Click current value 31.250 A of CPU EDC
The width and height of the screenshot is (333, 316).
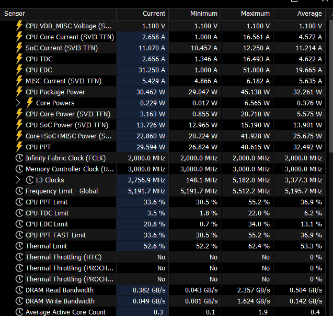[x=152, y=70]
